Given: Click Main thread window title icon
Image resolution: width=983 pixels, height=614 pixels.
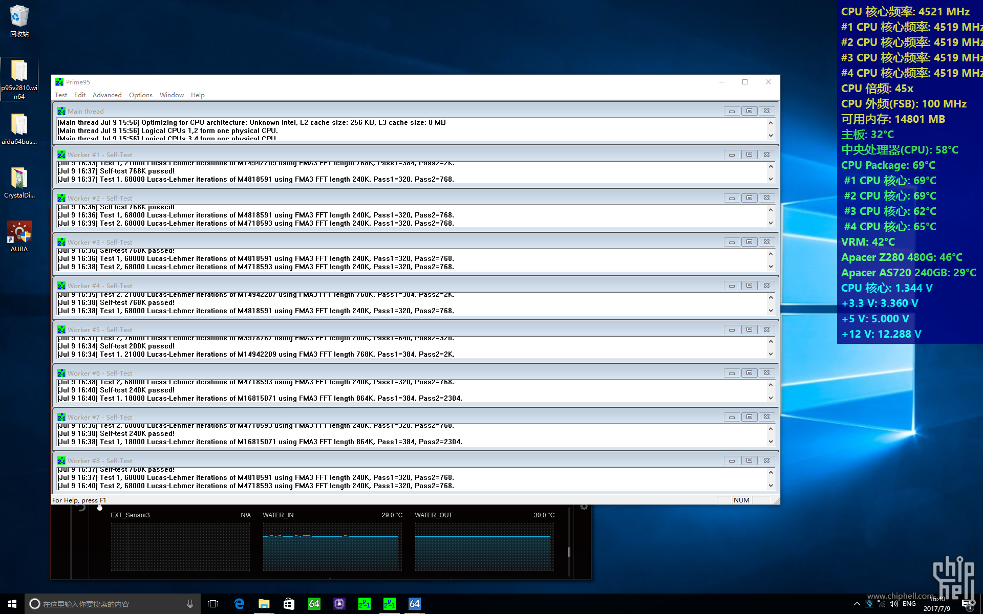Looking at the screenshot, I should point(61,111).
